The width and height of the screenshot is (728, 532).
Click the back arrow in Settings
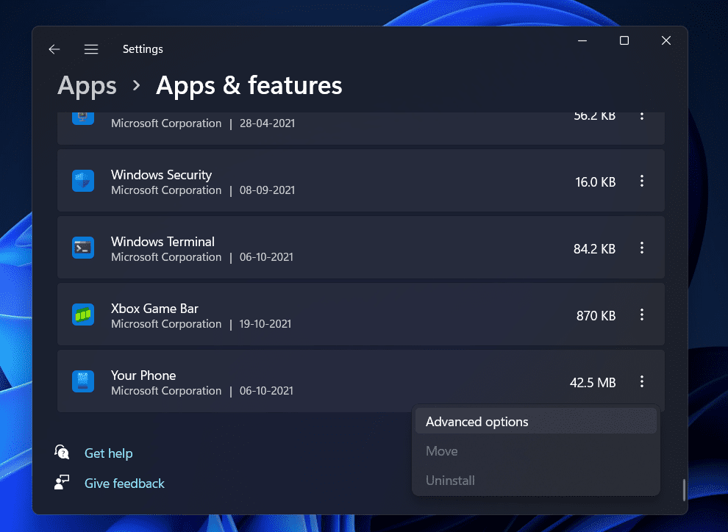(x=54, y=49)
